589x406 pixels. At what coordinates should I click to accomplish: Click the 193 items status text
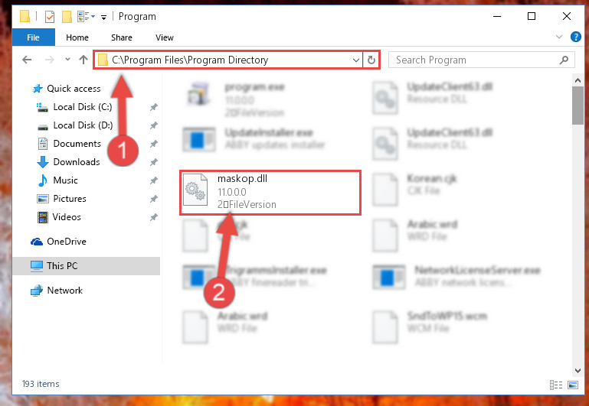[x=41, y=384]
